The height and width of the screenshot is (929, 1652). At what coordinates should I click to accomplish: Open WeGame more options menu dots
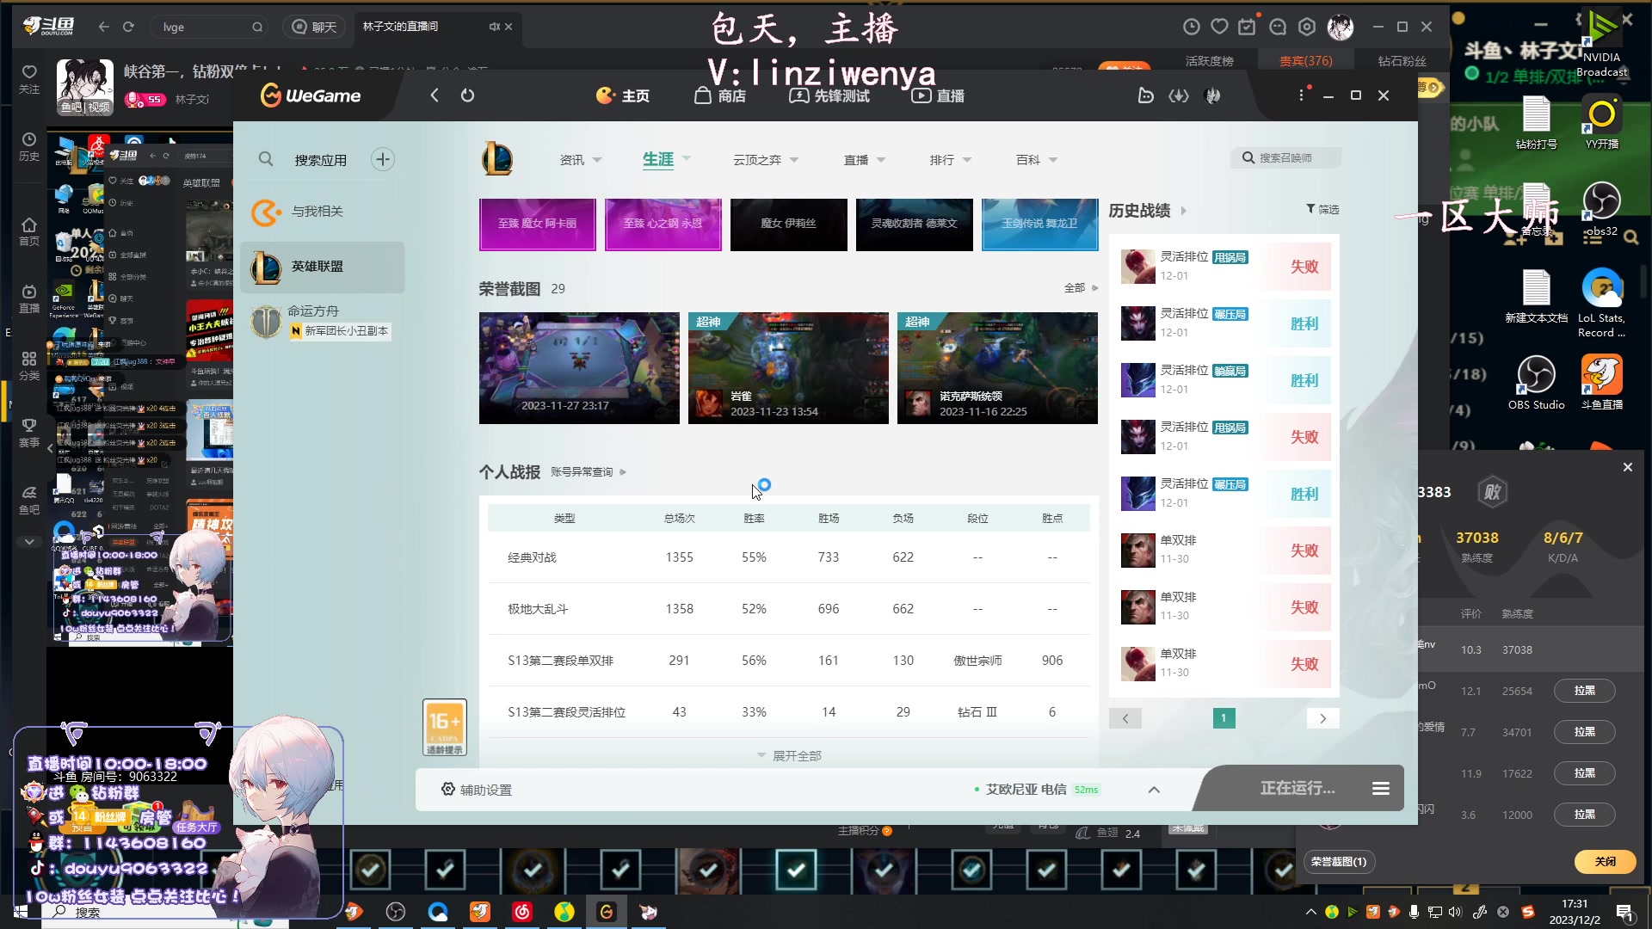(x=1301, y=95)
